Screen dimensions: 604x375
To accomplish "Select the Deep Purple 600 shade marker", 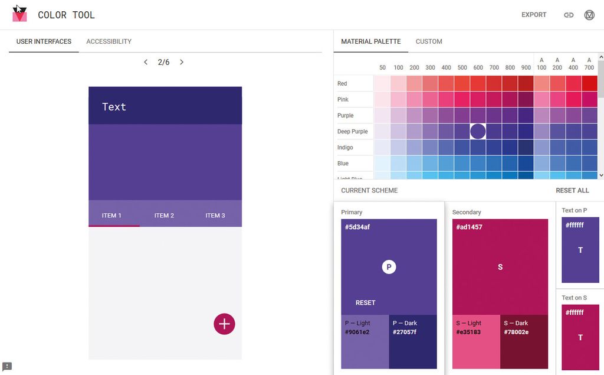I will coord(478,131).
